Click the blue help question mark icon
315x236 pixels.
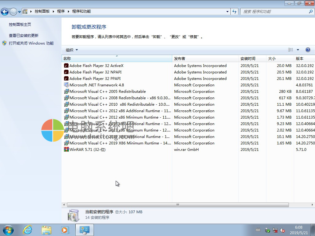tap(308, 50)
